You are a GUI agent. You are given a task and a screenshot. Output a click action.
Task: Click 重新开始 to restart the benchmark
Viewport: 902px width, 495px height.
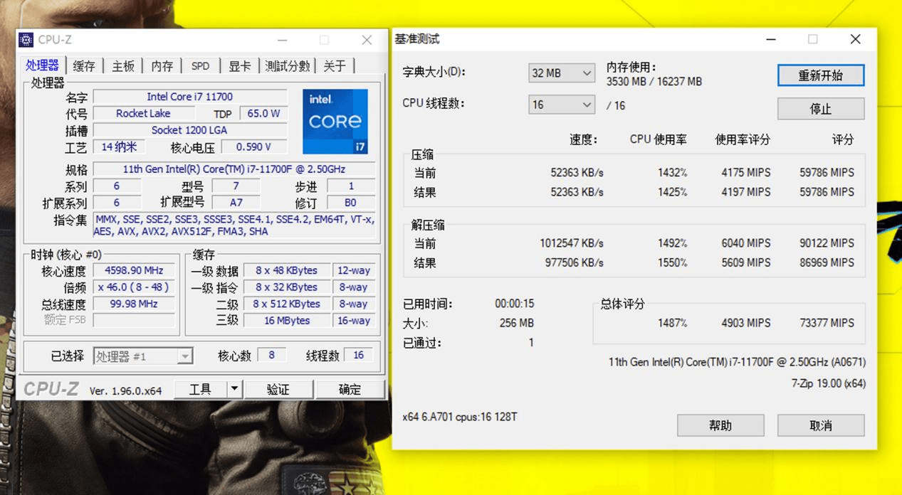coord(821,75)
